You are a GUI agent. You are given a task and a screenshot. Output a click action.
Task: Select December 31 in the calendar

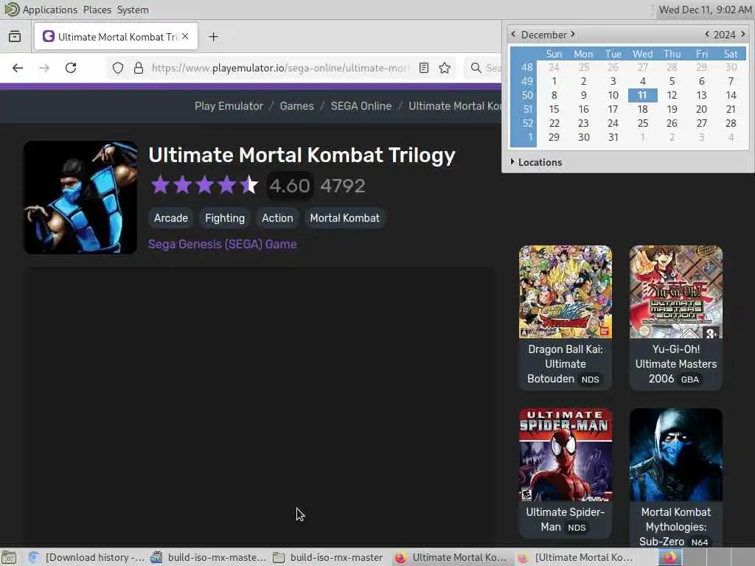pyautogui.click(x=613, y=137)
